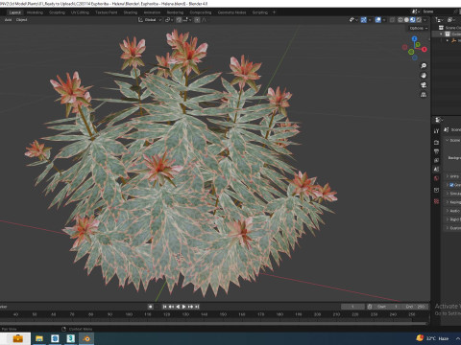This screenshot has height=345, width=461.
Task: Open the Output properties tab
Action: coord(436,151)
